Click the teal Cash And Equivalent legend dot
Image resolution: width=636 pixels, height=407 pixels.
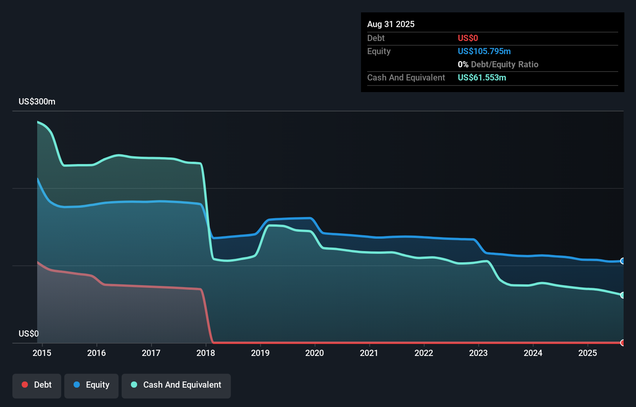tap(134, 385)
